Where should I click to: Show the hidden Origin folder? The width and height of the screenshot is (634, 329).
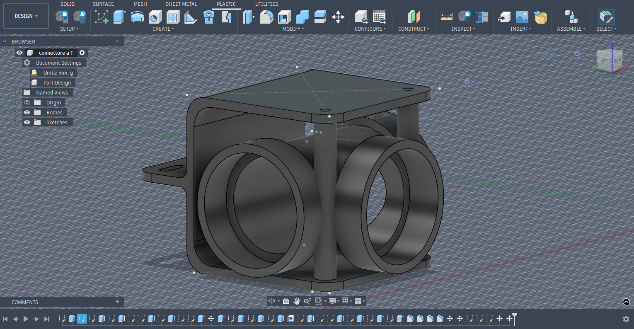point(27,102)
